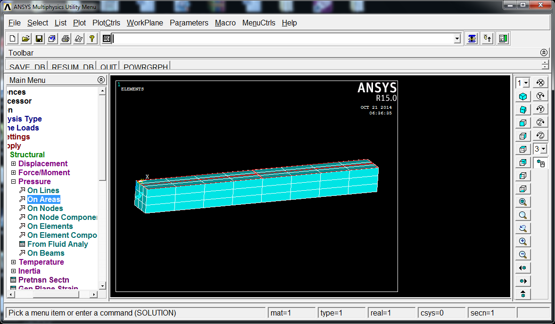Collapse the Toolbar section
Viewport: 555px width, 324px height.
coord(544,53)
